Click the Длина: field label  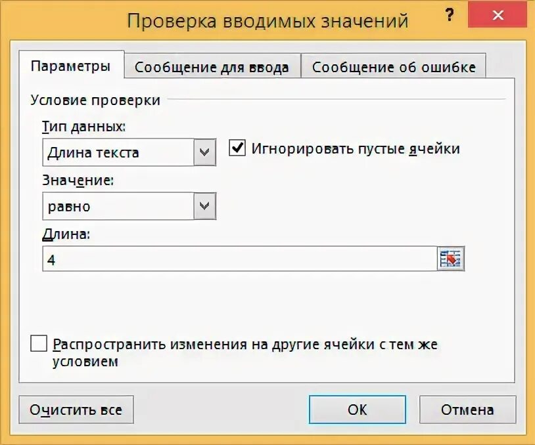66,234
